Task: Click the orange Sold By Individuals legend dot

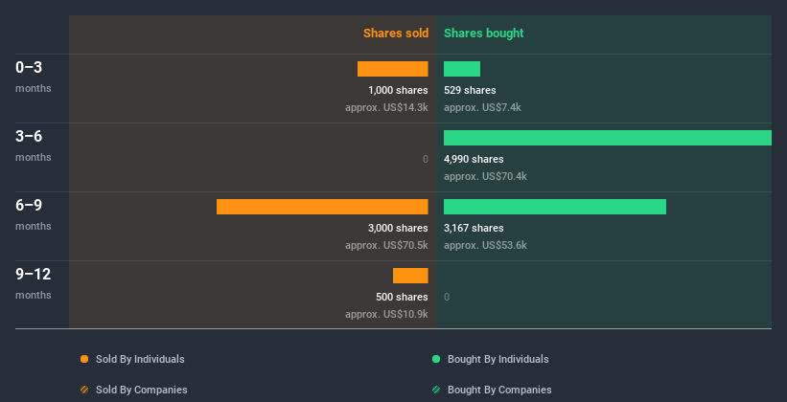Action: click(84, 359)
